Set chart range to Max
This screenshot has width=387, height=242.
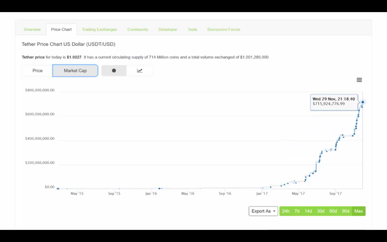pyautogui.click(x=359, y=211)
